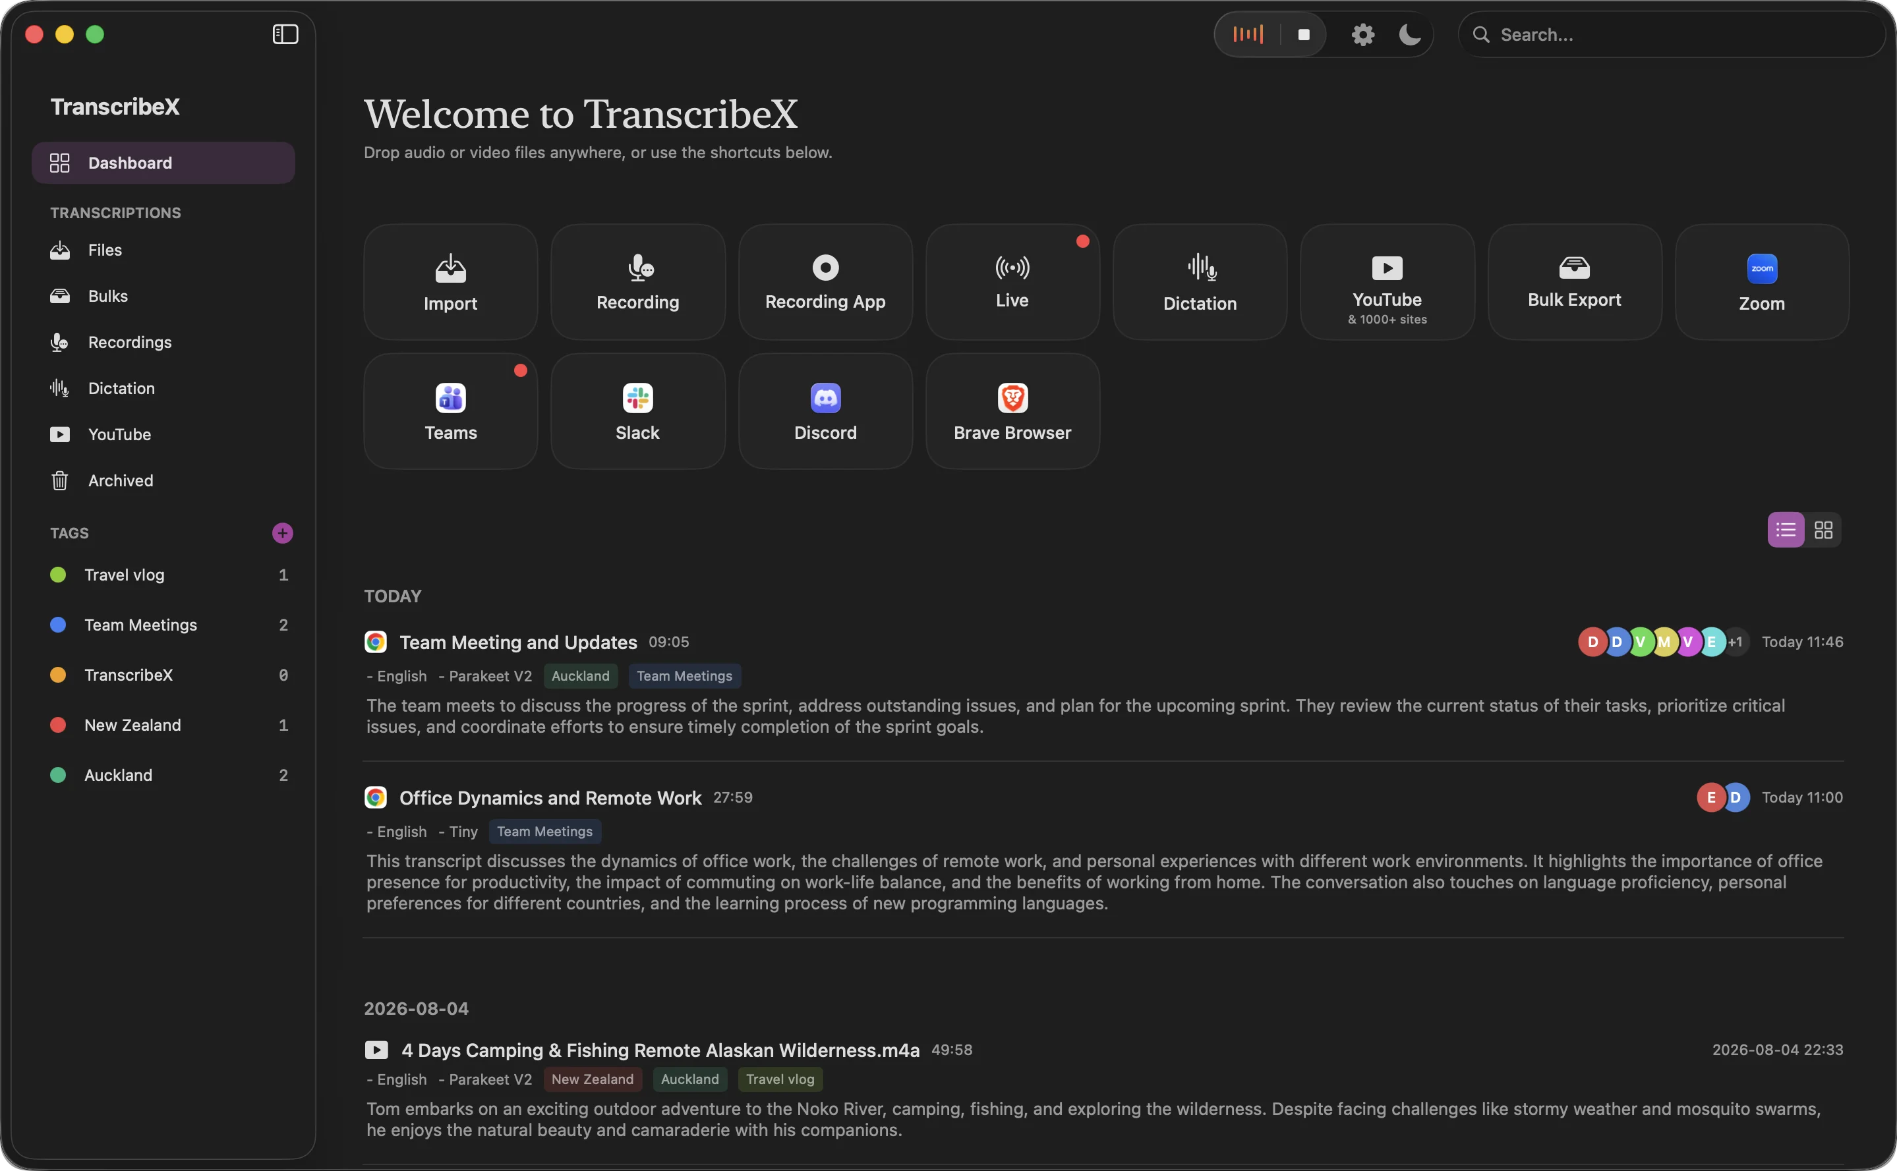This screenshot has height=1171, width=1897.
Task: Open the Discord shortcut card
Action: pos(825,411)
